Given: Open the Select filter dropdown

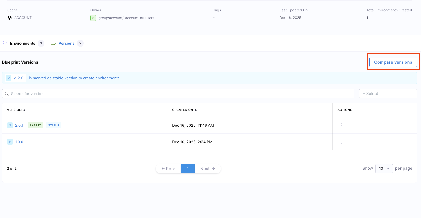Looking at the screenshot, I should click(388, 94).
